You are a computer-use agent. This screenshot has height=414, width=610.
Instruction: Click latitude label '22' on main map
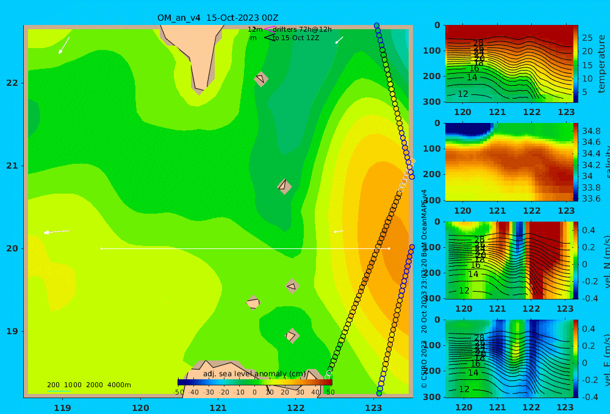point(12,83)
